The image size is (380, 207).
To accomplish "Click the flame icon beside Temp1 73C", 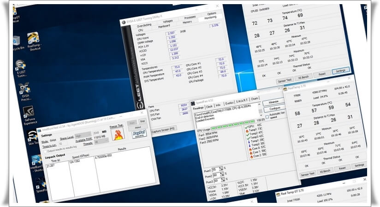I will (x=247, y=131).
